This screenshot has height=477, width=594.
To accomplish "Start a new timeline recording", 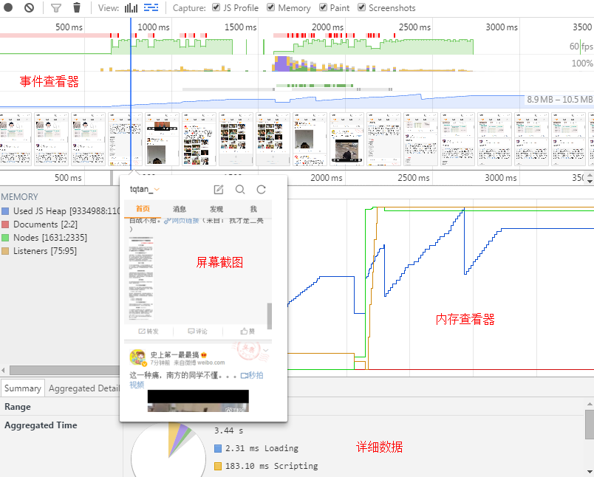I will [7, 7].
